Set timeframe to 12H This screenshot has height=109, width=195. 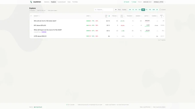pyautogui.click(x=140, y=10)
